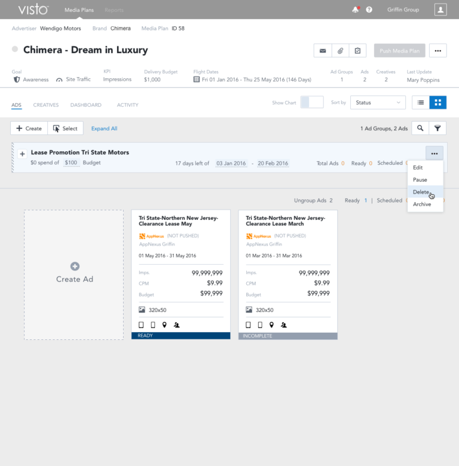The image size is (459, 466).
Task: Click the gray status dot beside plan title
Action: 15,49
